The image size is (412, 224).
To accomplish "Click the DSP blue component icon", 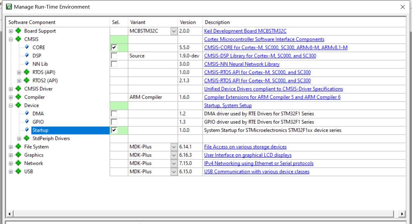I will coord(27,55).
